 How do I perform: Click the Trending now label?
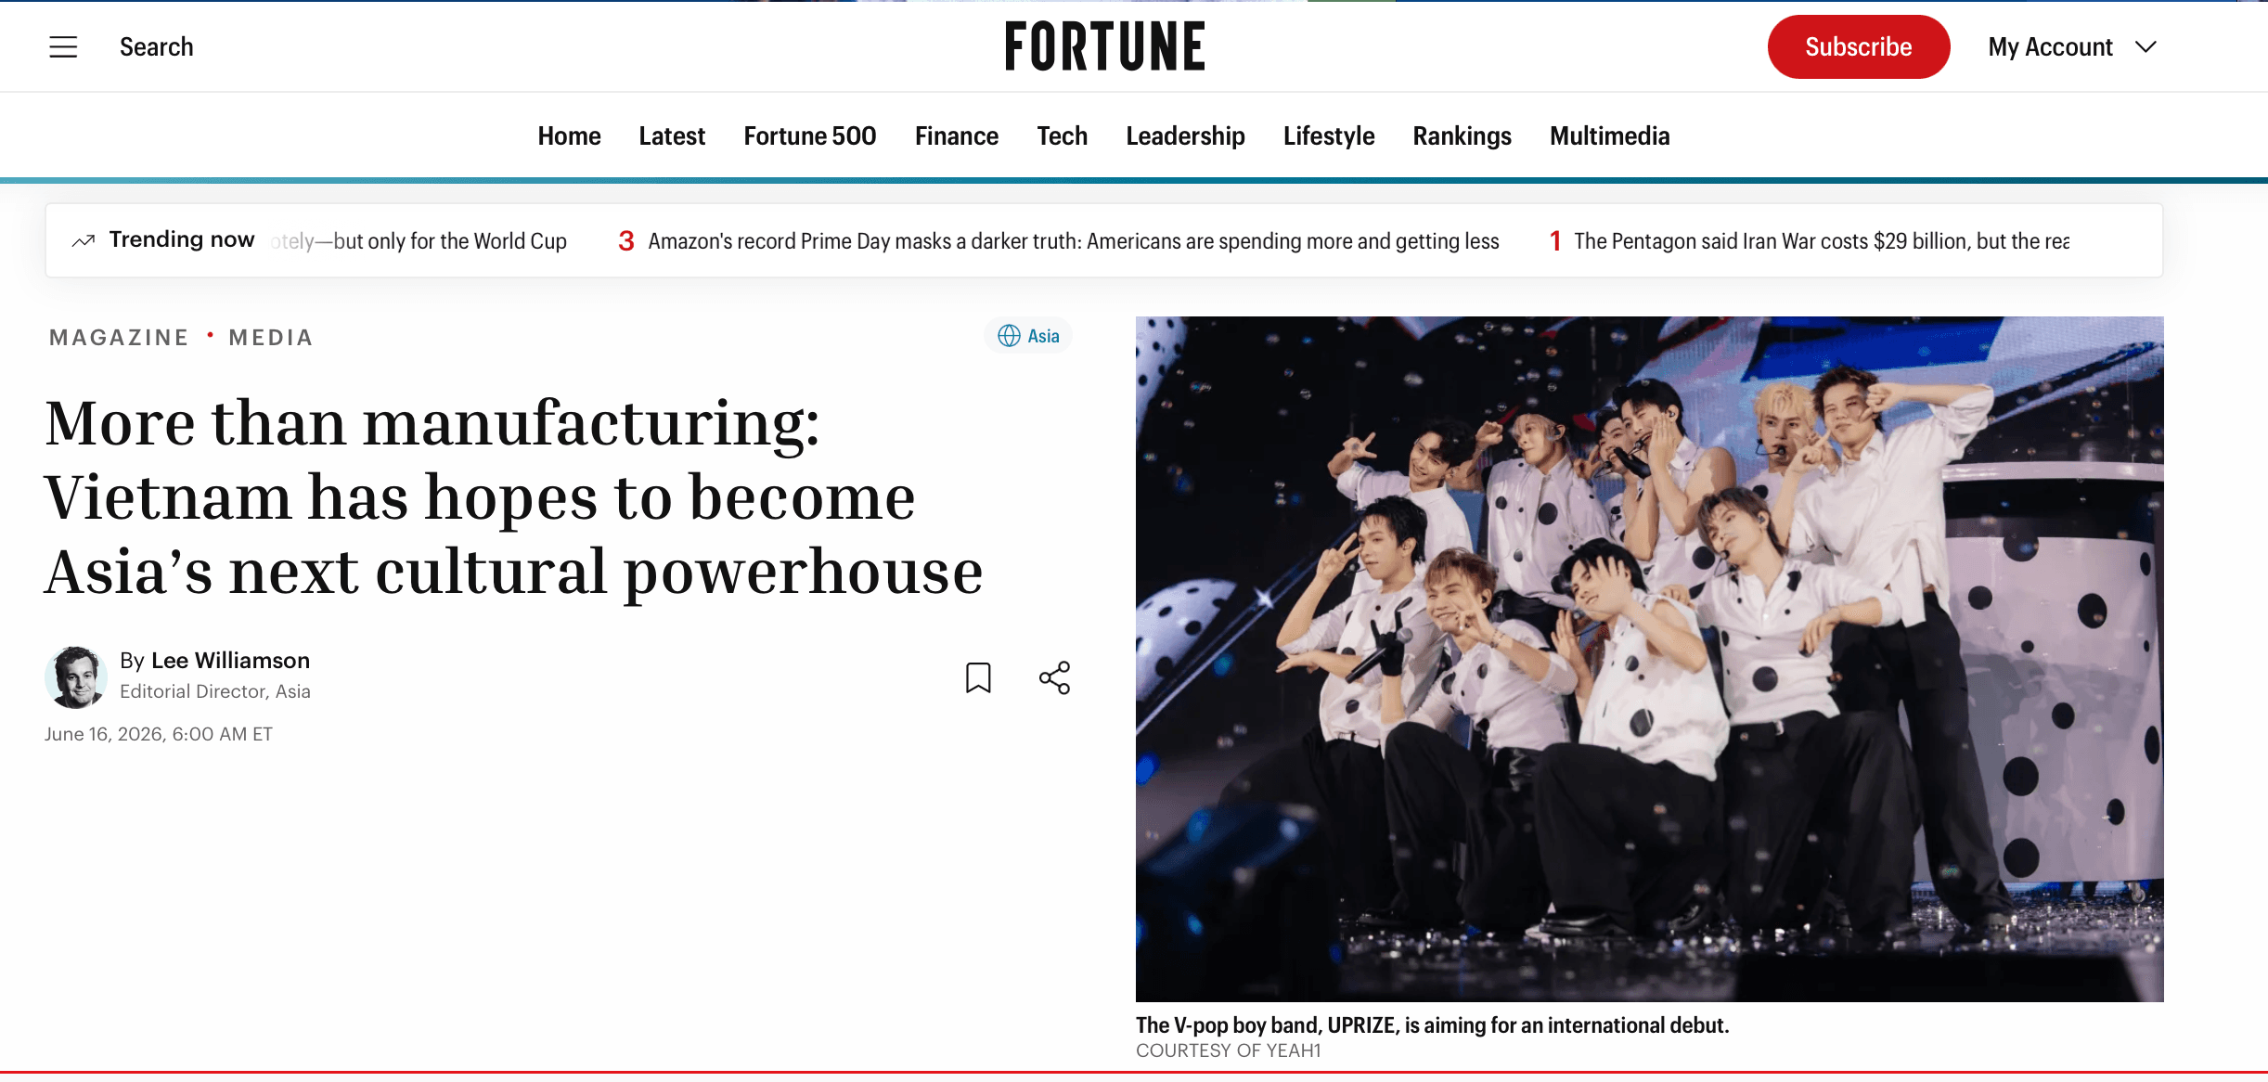click(x=181, y=239)
